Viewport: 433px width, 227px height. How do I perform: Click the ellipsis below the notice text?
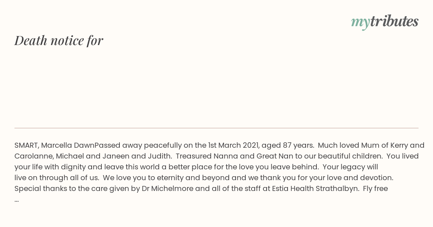click(17, 200)
